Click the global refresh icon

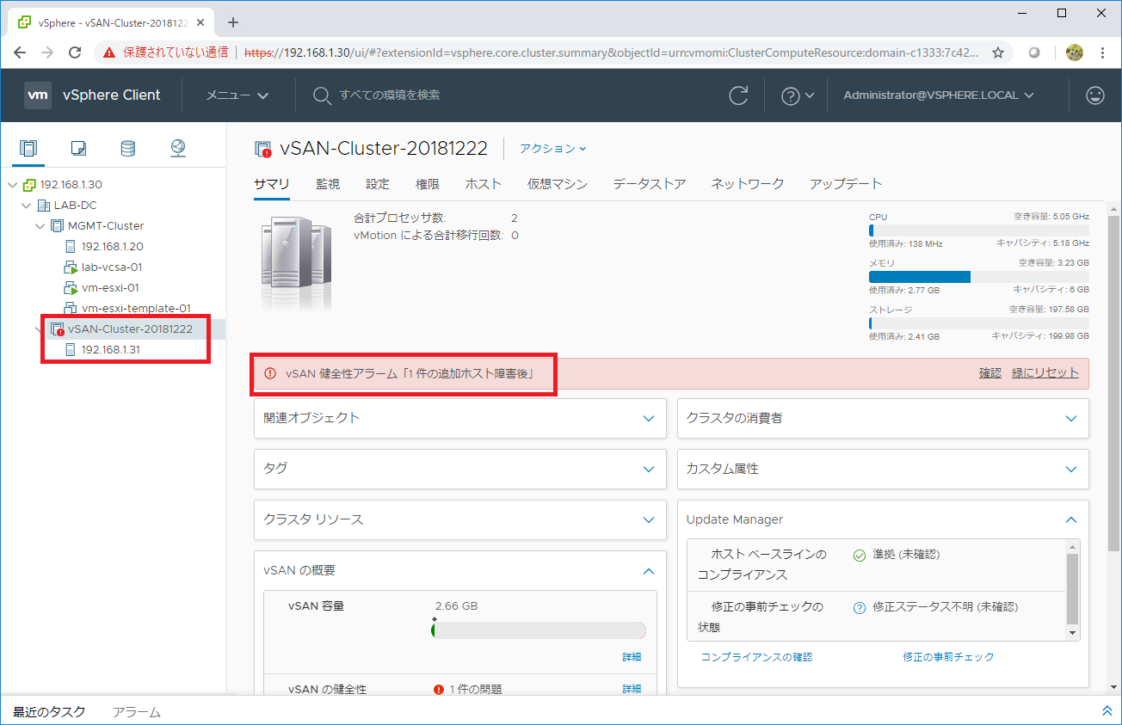pyautogui.click(x=738, y=95)
